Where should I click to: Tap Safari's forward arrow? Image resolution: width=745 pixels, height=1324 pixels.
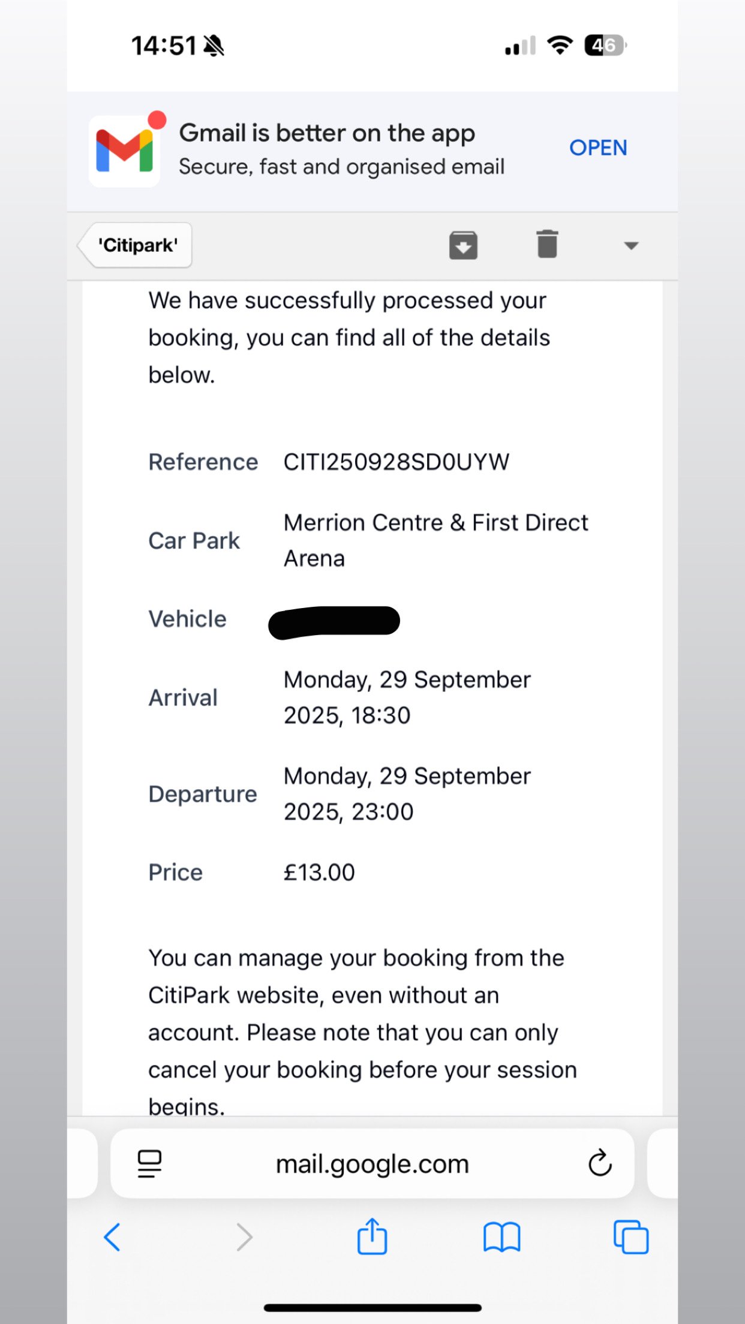coord(244,1237)
